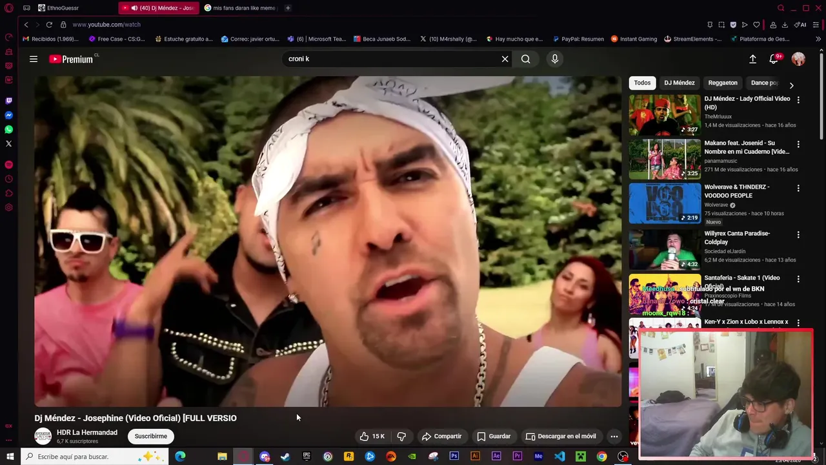Open browser downloads arrow icon in toolbar
Viewport: 826px width, 465px height.
point(785,25)
